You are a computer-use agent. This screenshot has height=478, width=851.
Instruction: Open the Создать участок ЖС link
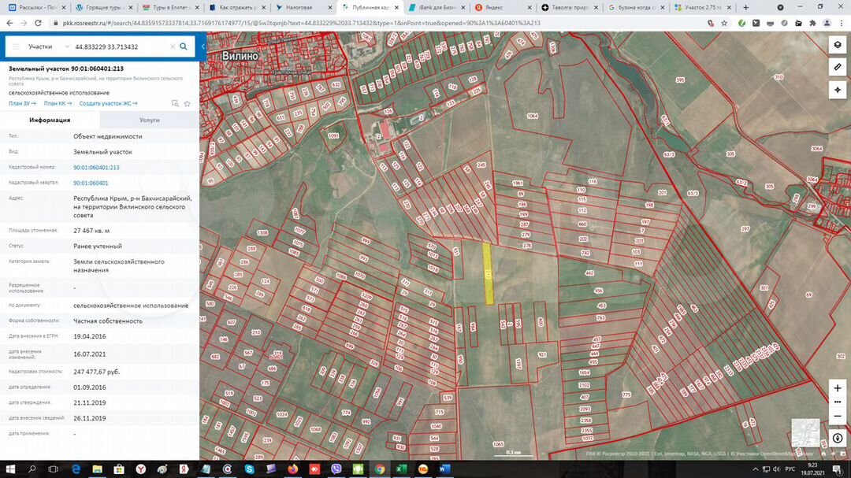point(108,103)
